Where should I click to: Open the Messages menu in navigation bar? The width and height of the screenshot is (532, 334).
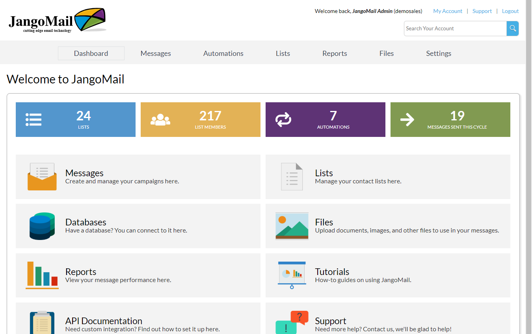pos(156,54)
